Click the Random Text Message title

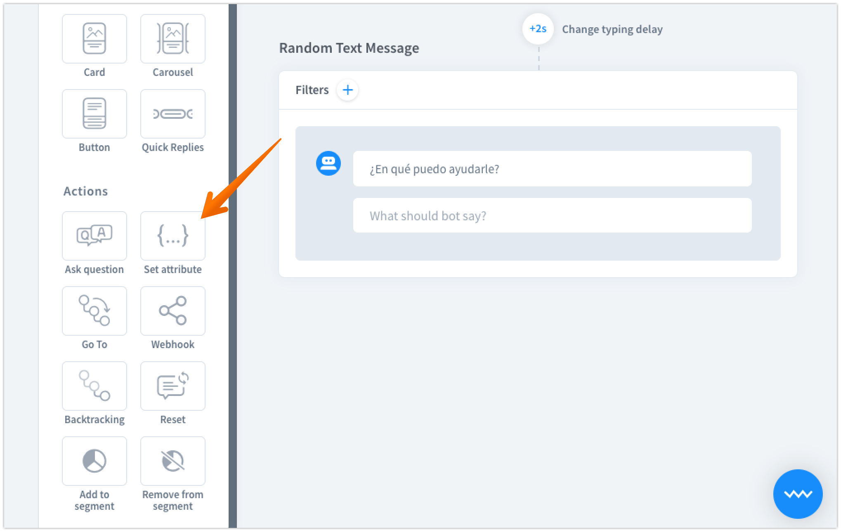pos(349,48)
